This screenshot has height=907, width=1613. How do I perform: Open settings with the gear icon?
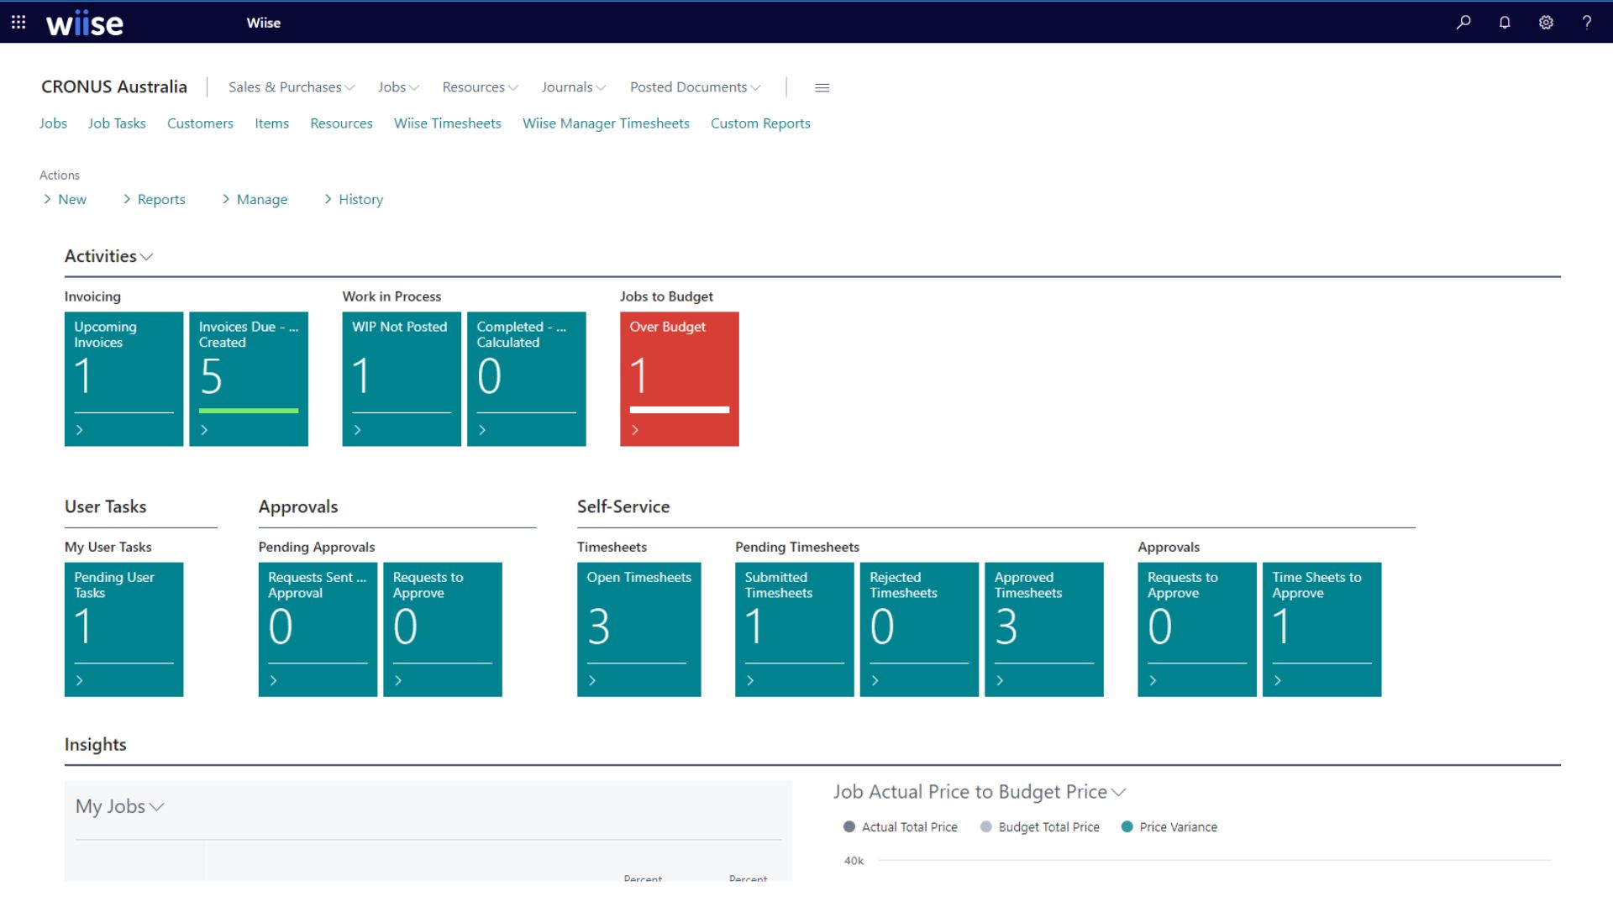(1546, 22)
